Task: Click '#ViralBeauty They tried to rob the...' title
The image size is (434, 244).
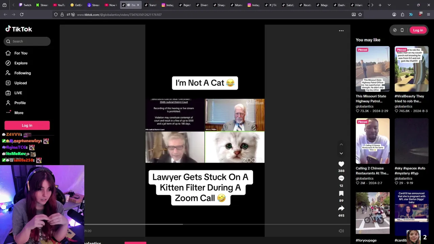Action: [x=409, y=99]
